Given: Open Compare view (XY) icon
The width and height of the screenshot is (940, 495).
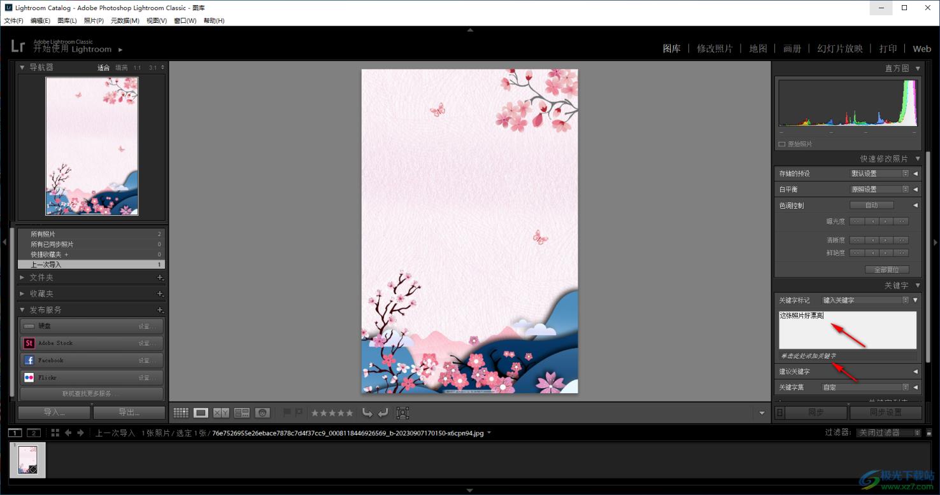Looking at the screenshot, I should point(222,413).
